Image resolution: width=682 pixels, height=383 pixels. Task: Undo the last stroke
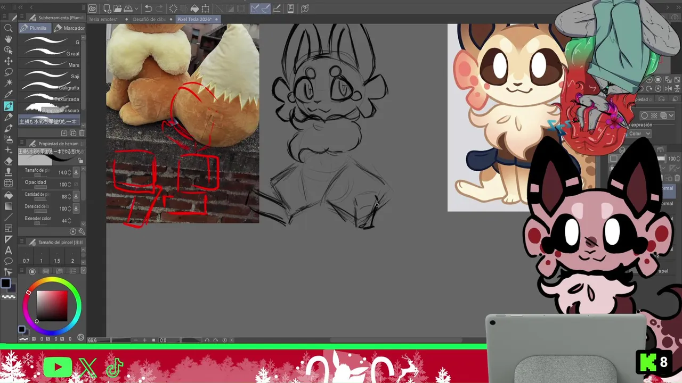(149, 9)
